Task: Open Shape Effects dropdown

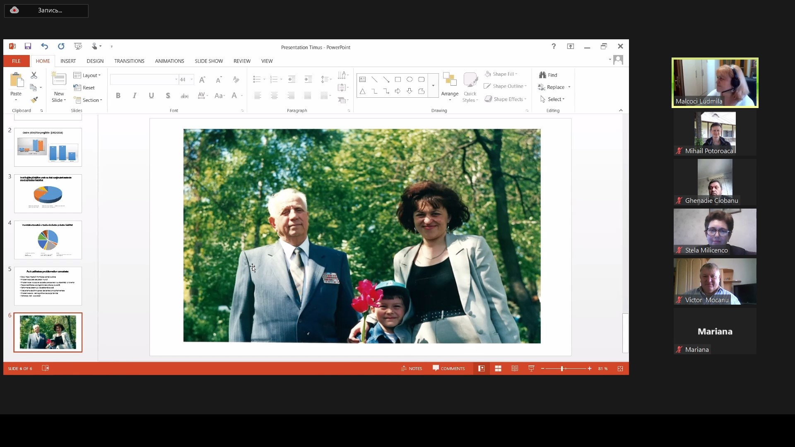Action: click(x=506, y=99)
